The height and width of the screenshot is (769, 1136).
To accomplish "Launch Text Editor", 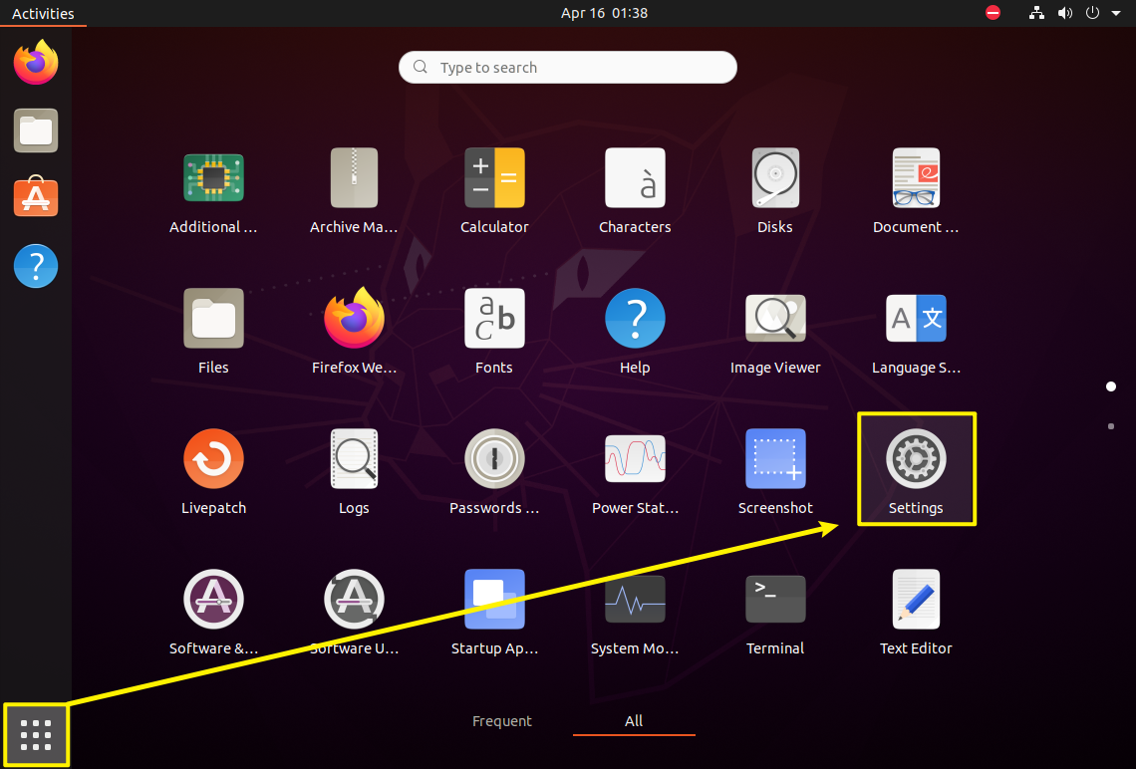I will click(x=916, y=613).
